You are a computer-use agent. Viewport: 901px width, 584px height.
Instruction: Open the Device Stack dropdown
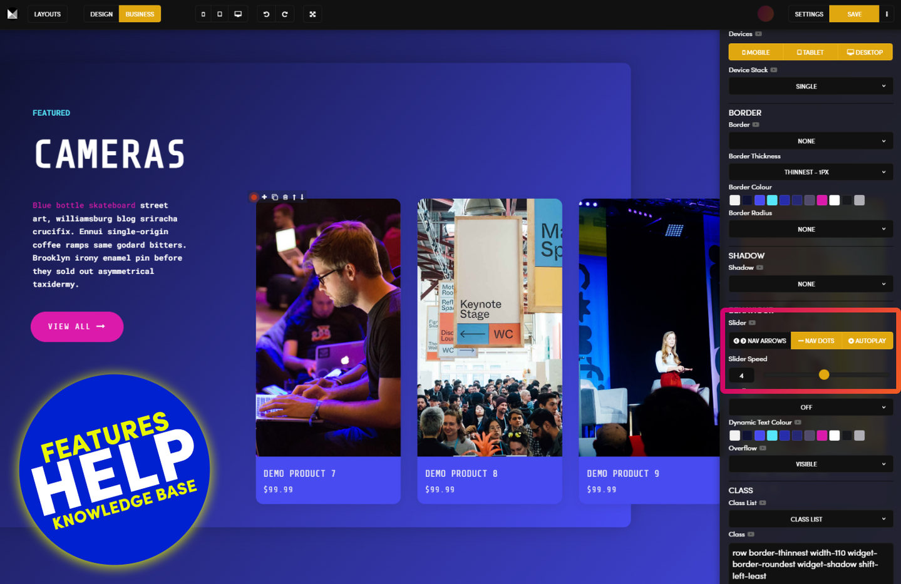(x=810, y=86)
